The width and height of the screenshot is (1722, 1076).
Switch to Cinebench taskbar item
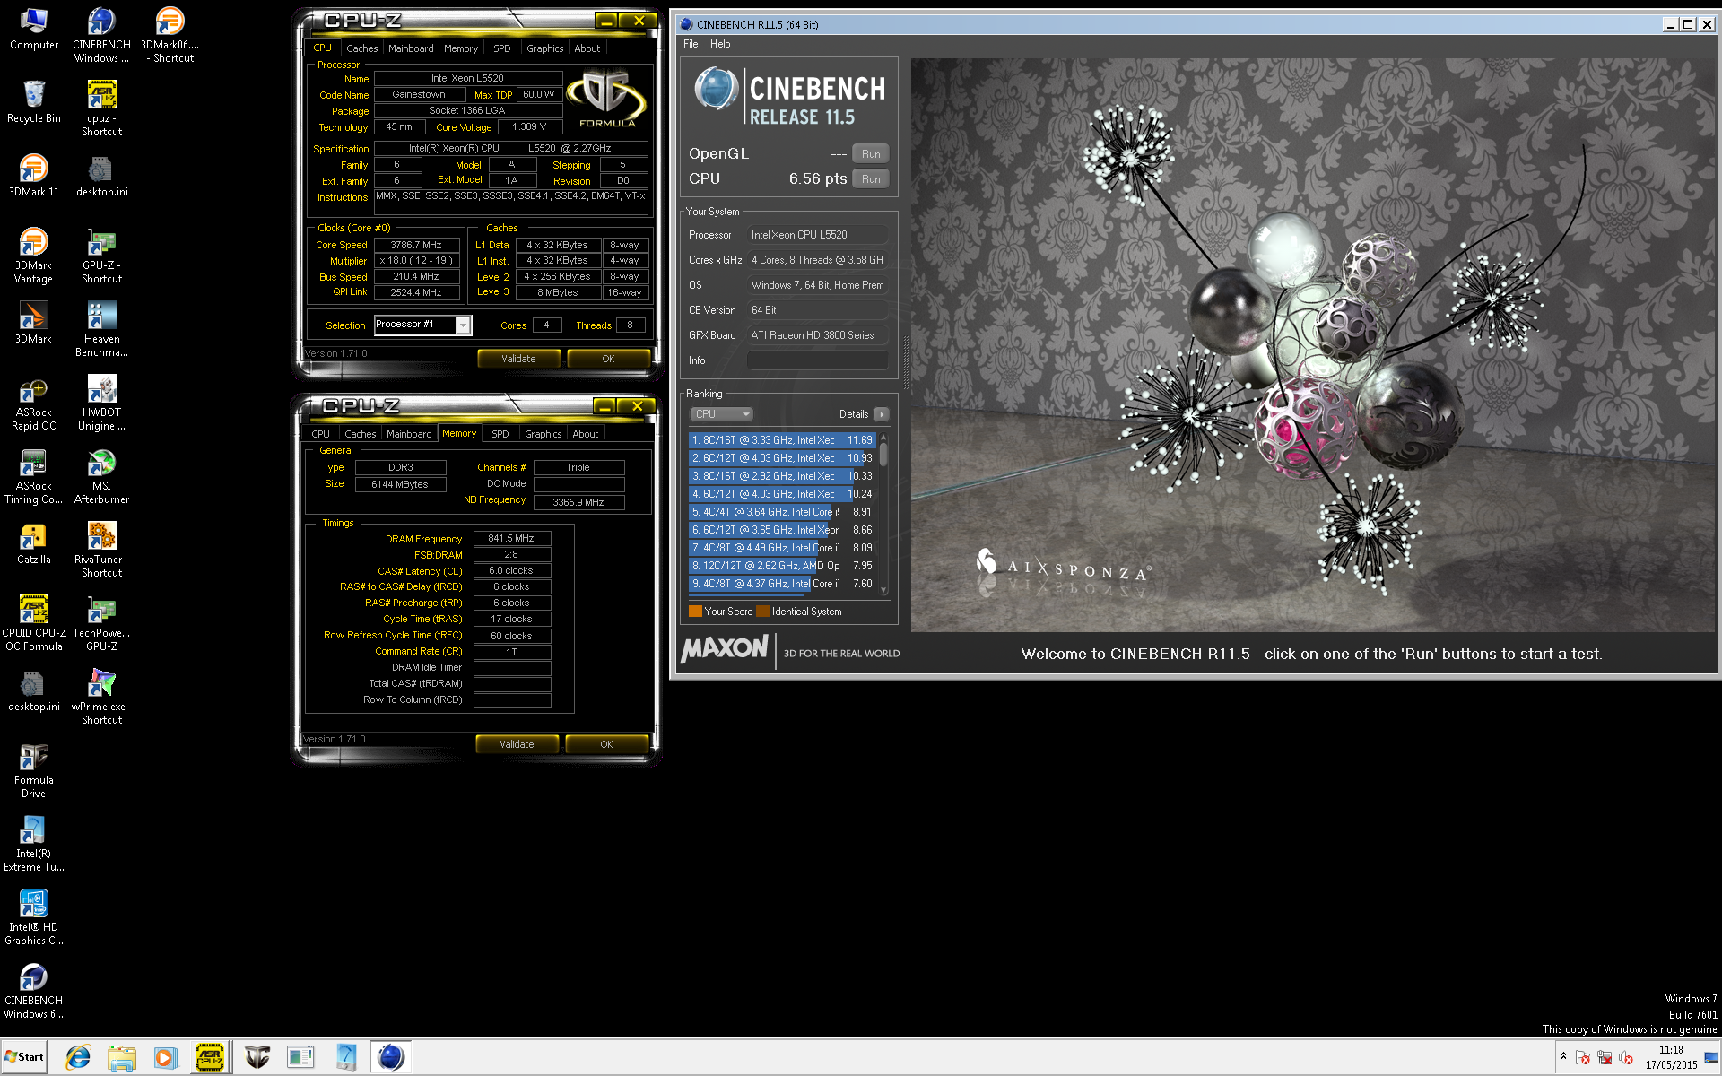(391, 1057)
